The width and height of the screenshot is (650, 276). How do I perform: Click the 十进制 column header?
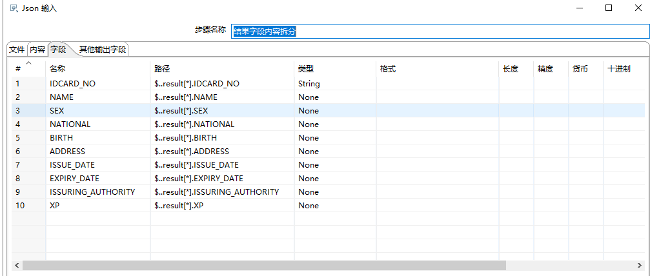point(625,69)
